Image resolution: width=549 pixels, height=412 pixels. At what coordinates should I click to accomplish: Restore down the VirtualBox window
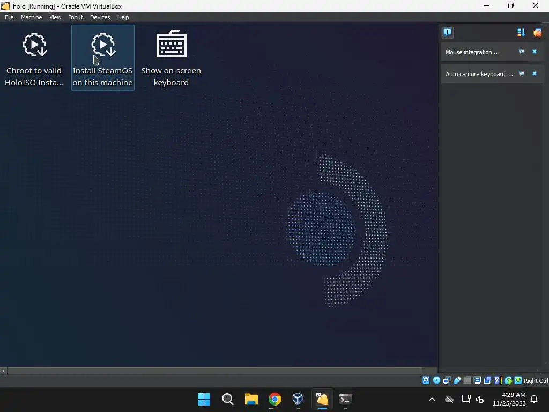point(511,5)
